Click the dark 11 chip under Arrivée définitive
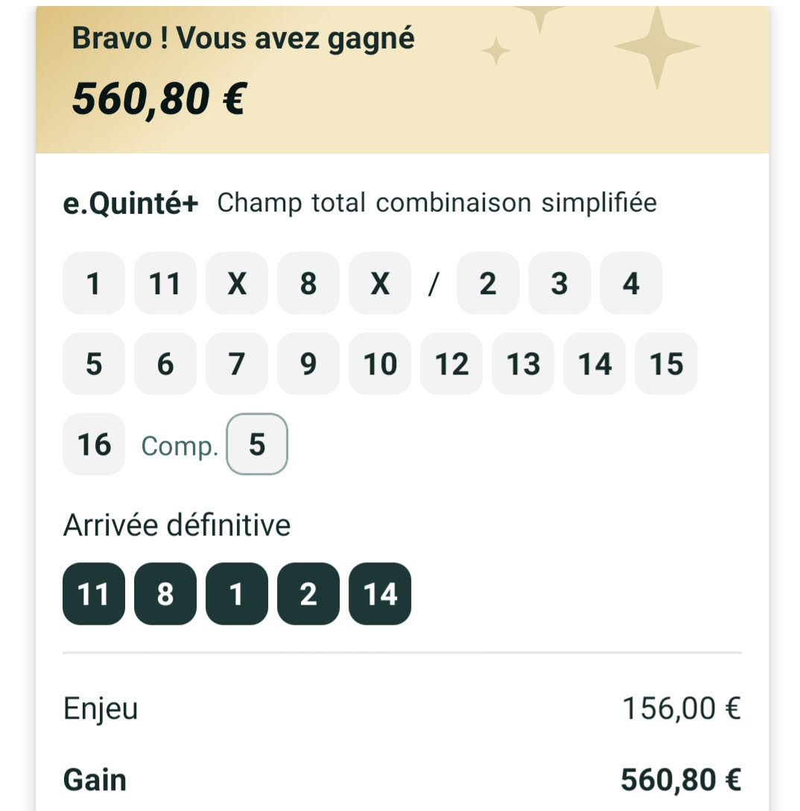Viewport: 800px width, 811px height. click(x=94, y=594)
